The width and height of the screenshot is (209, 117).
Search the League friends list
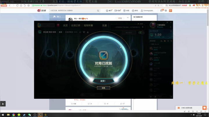(171, 41)
